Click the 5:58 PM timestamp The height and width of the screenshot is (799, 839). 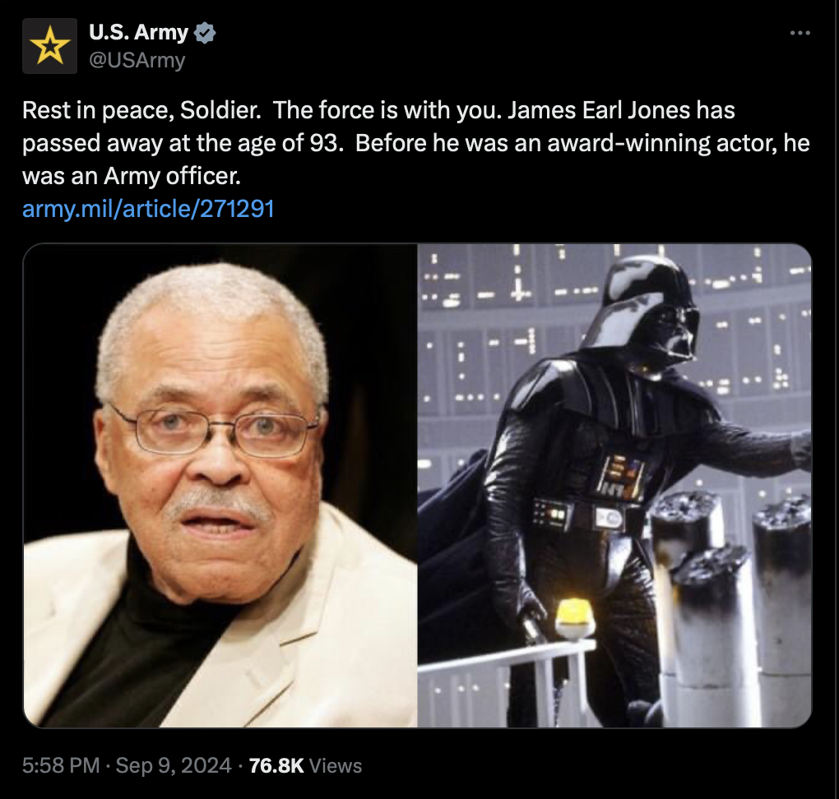point(61,765)
